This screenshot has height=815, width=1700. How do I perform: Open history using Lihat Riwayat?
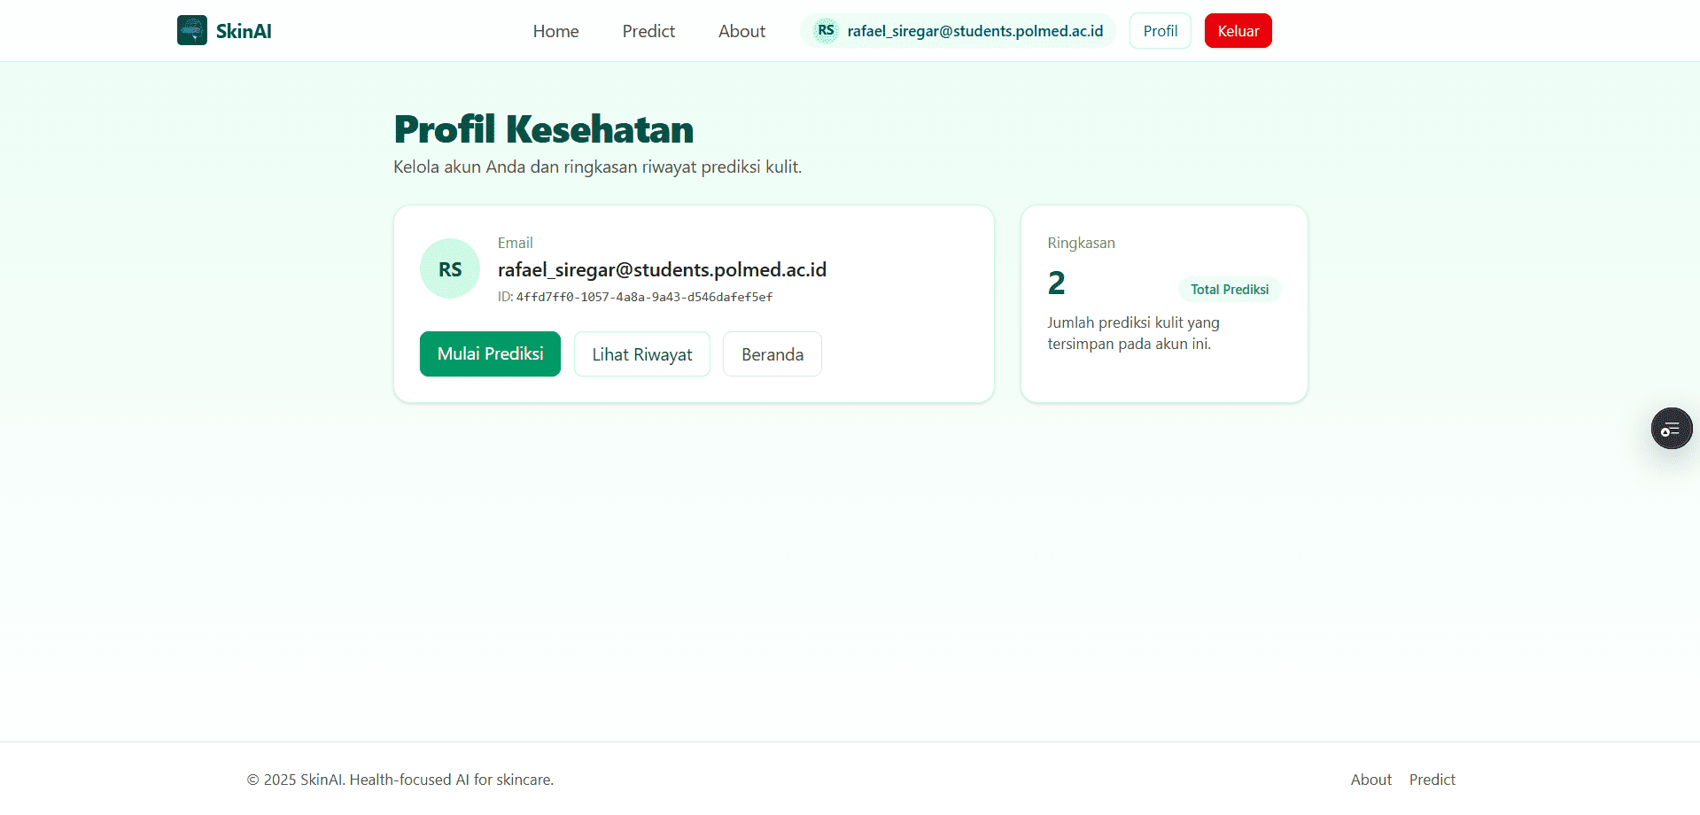tap(641, 353)
